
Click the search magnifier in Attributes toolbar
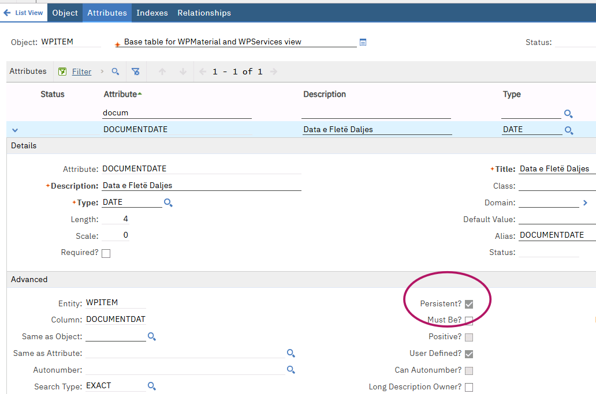pyautogui.click(x=116, y=72)
